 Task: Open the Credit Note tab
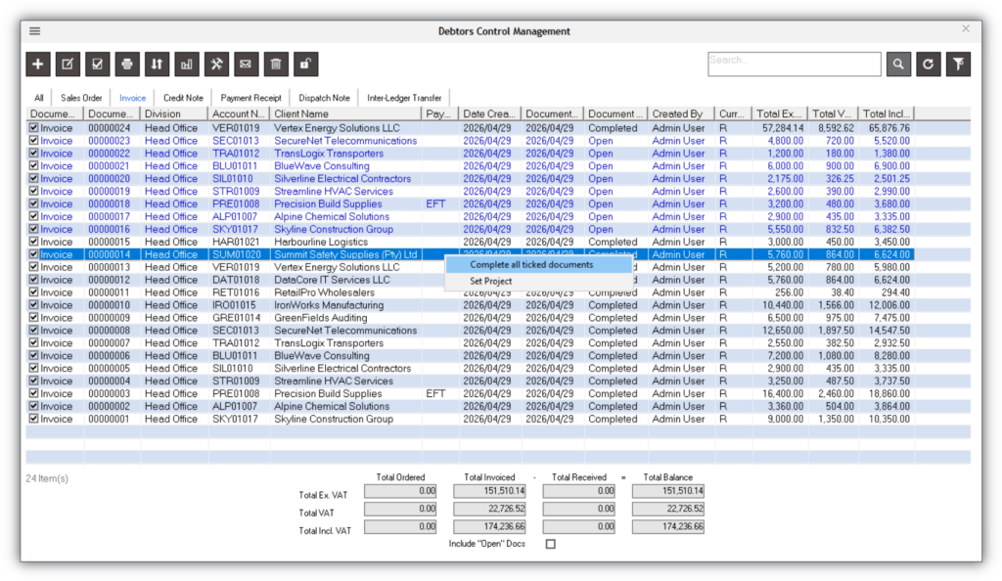click(x=183, y=98)
